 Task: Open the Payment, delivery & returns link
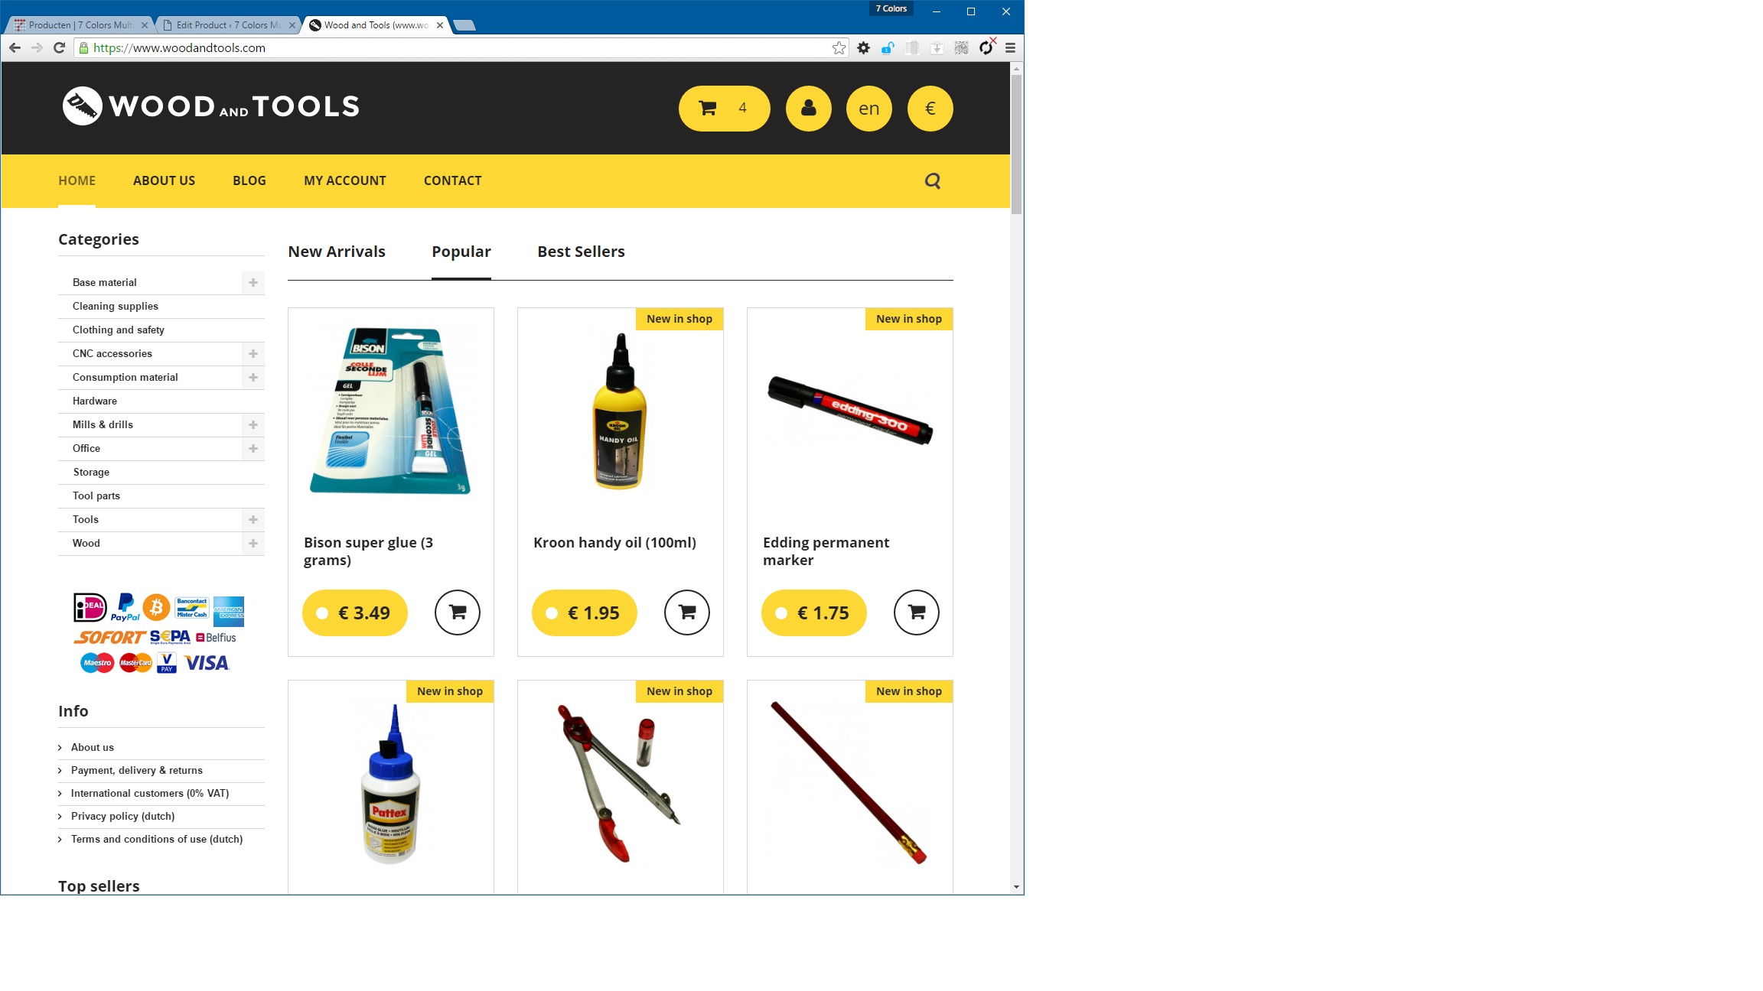click(x=137, y=771)
